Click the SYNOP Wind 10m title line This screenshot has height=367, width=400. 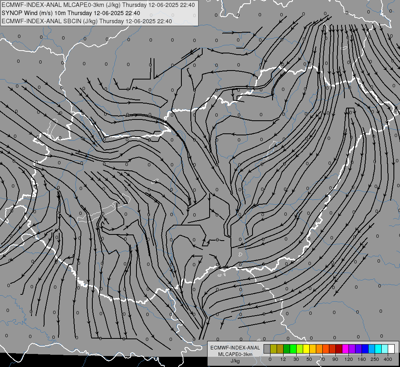tap(71, 13)
